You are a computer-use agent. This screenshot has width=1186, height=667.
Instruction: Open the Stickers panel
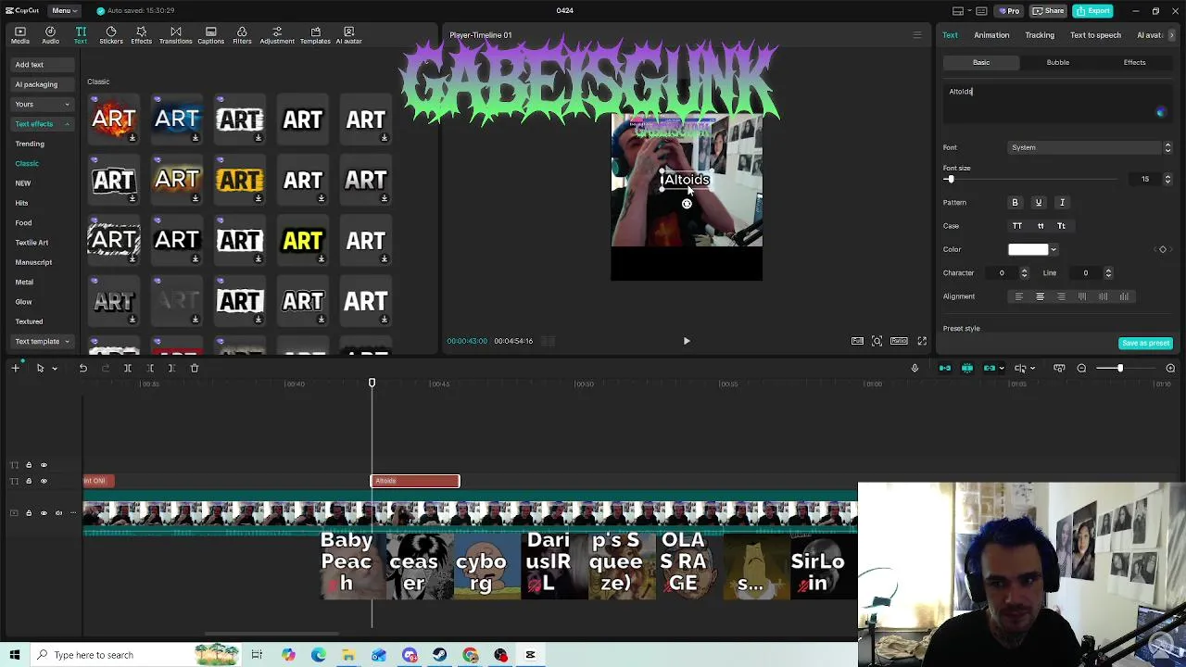[x=111, y=35]
